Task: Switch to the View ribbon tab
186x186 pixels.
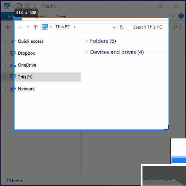Action: click(61, 16)
